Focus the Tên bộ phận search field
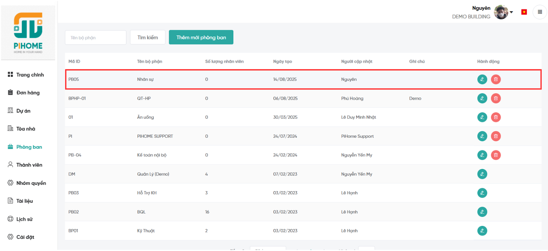548x251 pixels. [96, 38]
